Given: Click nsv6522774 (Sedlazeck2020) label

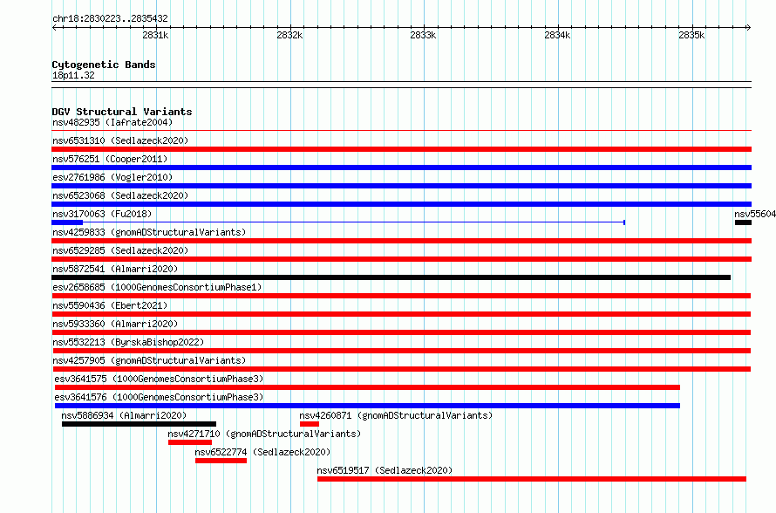Looking at the screenshot, I should (x=262, y=452).
